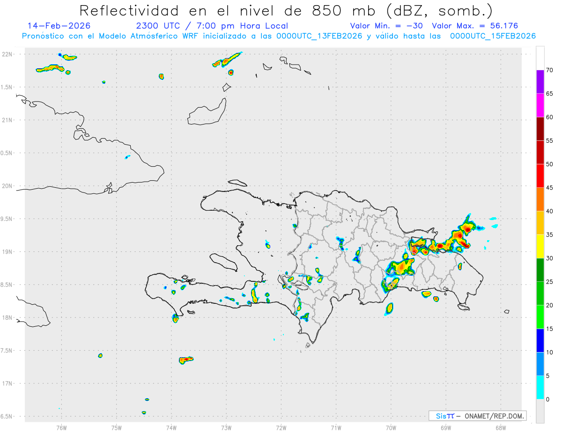Click the colorbar label "0"
The image size is (562, 434).
click(x=548, y=399)
